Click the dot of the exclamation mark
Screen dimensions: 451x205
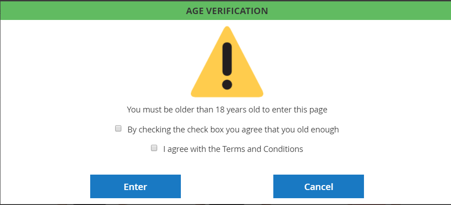pos(227,84)
